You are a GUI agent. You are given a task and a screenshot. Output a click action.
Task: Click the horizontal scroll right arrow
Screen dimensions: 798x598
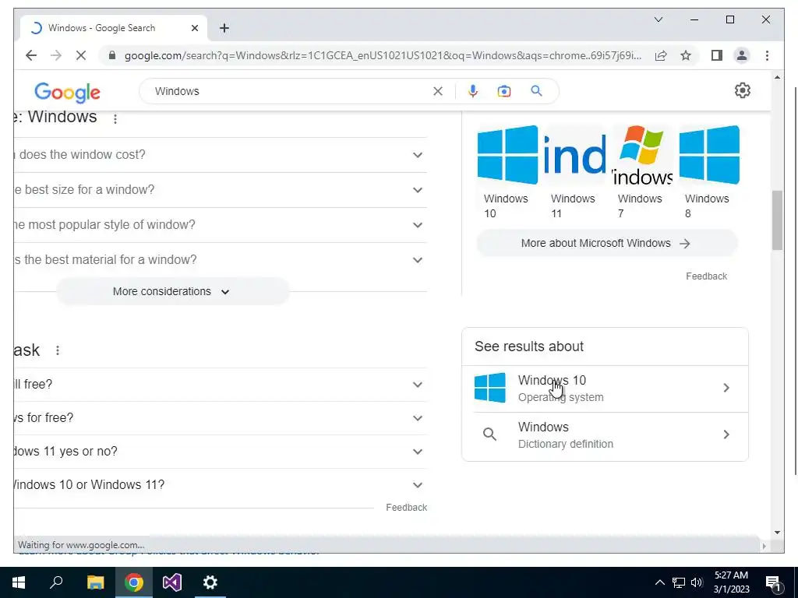click(764, 546)
